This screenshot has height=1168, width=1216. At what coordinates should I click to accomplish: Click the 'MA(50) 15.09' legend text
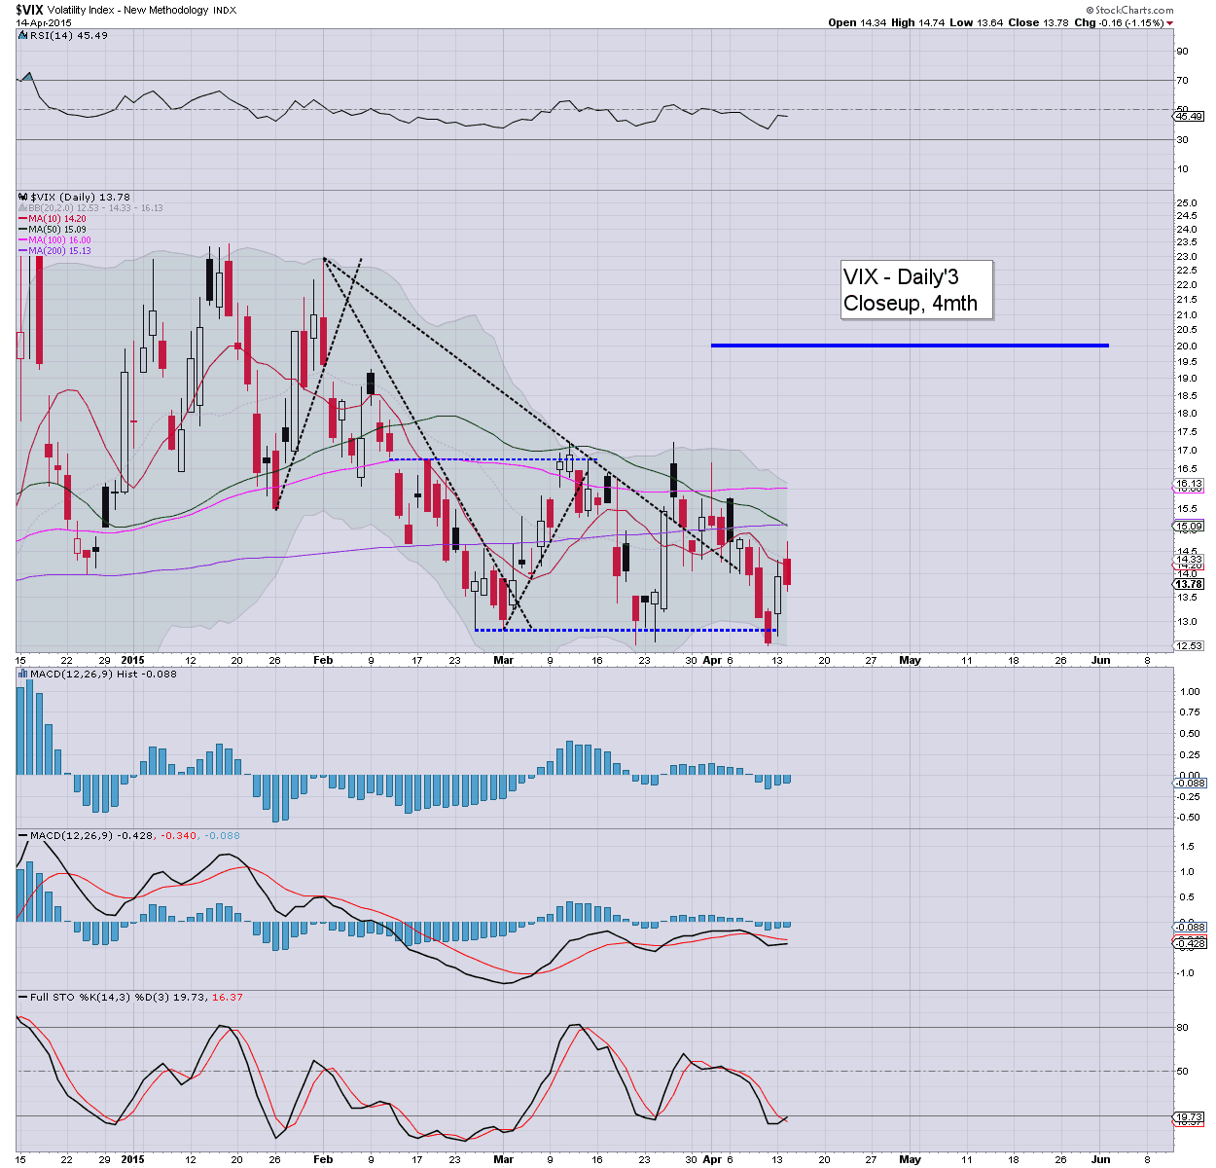point(57,230)
